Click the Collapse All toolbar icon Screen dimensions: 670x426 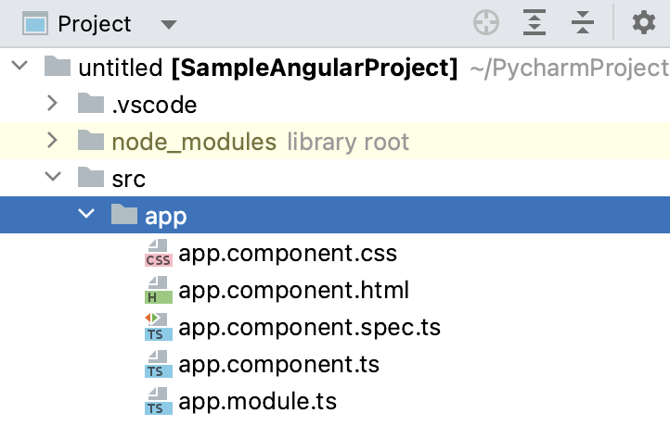pyautogui.click(x=583, y=23)
